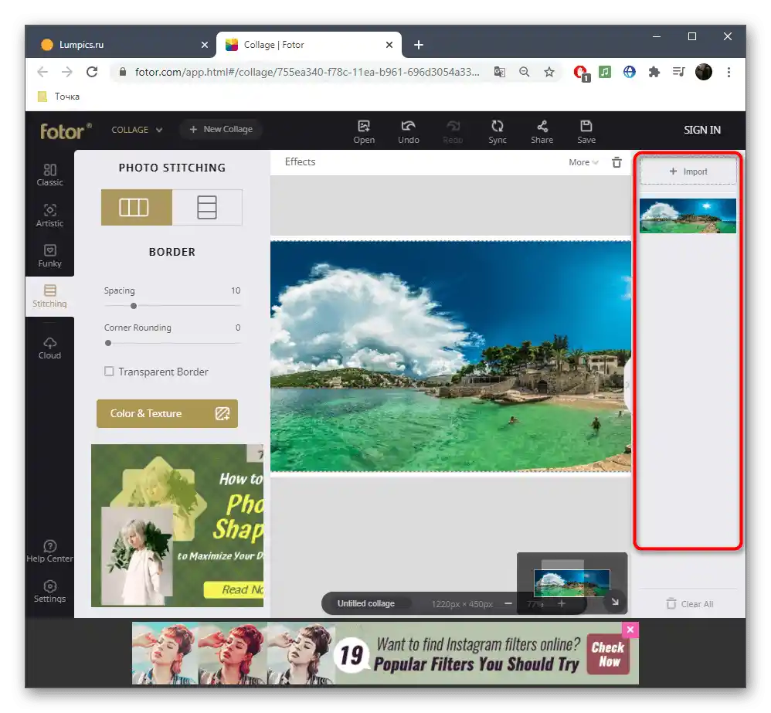
Task: Open an image with the Open icon
Action: tap(364, 132)
